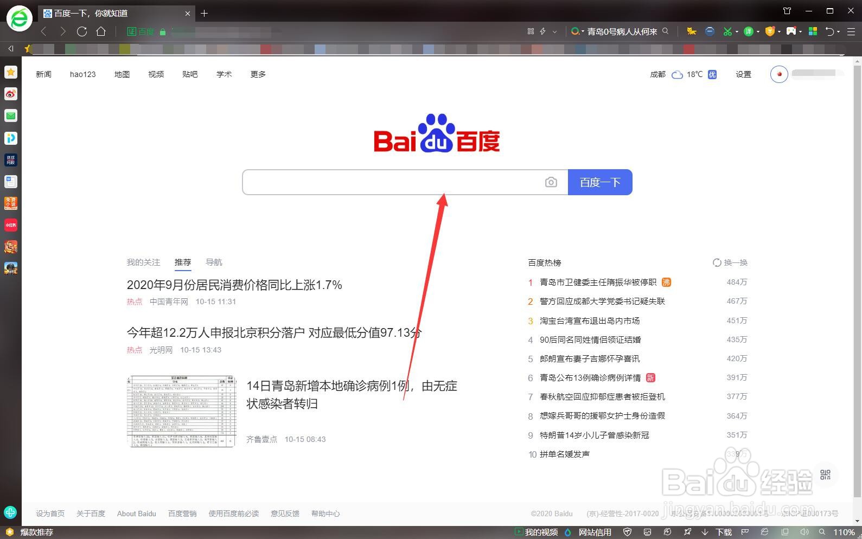Click the 成都 18℃ weather widget

click(x=683, y=74)
